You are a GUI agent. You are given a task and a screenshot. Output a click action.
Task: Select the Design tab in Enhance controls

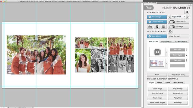[160, 83]
